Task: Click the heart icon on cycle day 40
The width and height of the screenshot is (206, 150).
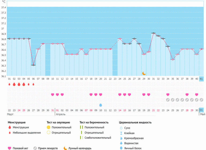Action: (197, 94)
